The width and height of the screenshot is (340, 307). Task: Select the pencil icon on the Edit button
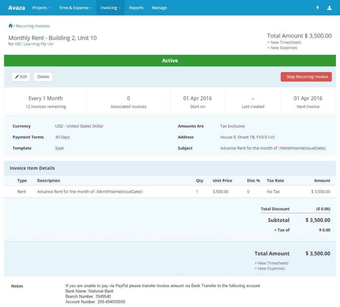coord(17,77)
